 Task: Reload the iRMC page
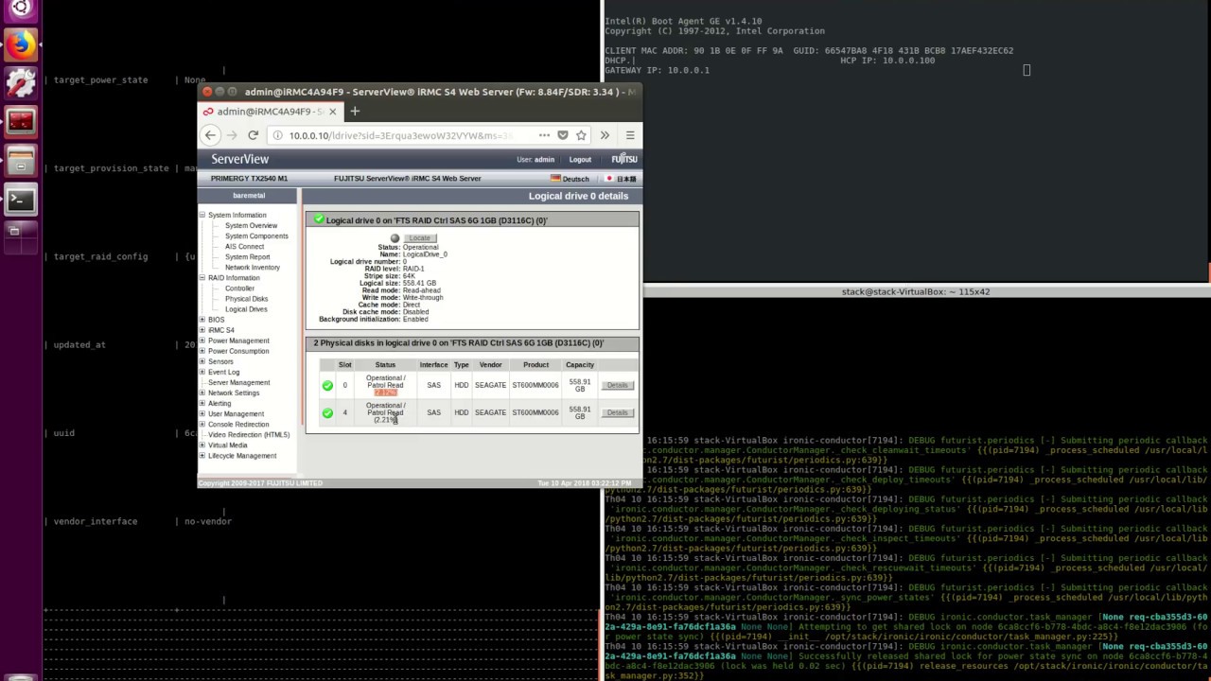pyautogui.click(x=253, y=135)
